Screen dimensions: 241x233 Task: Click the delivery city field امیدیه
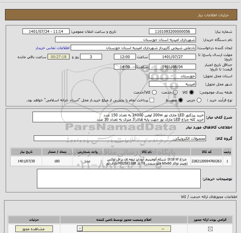tap(172, 84)
